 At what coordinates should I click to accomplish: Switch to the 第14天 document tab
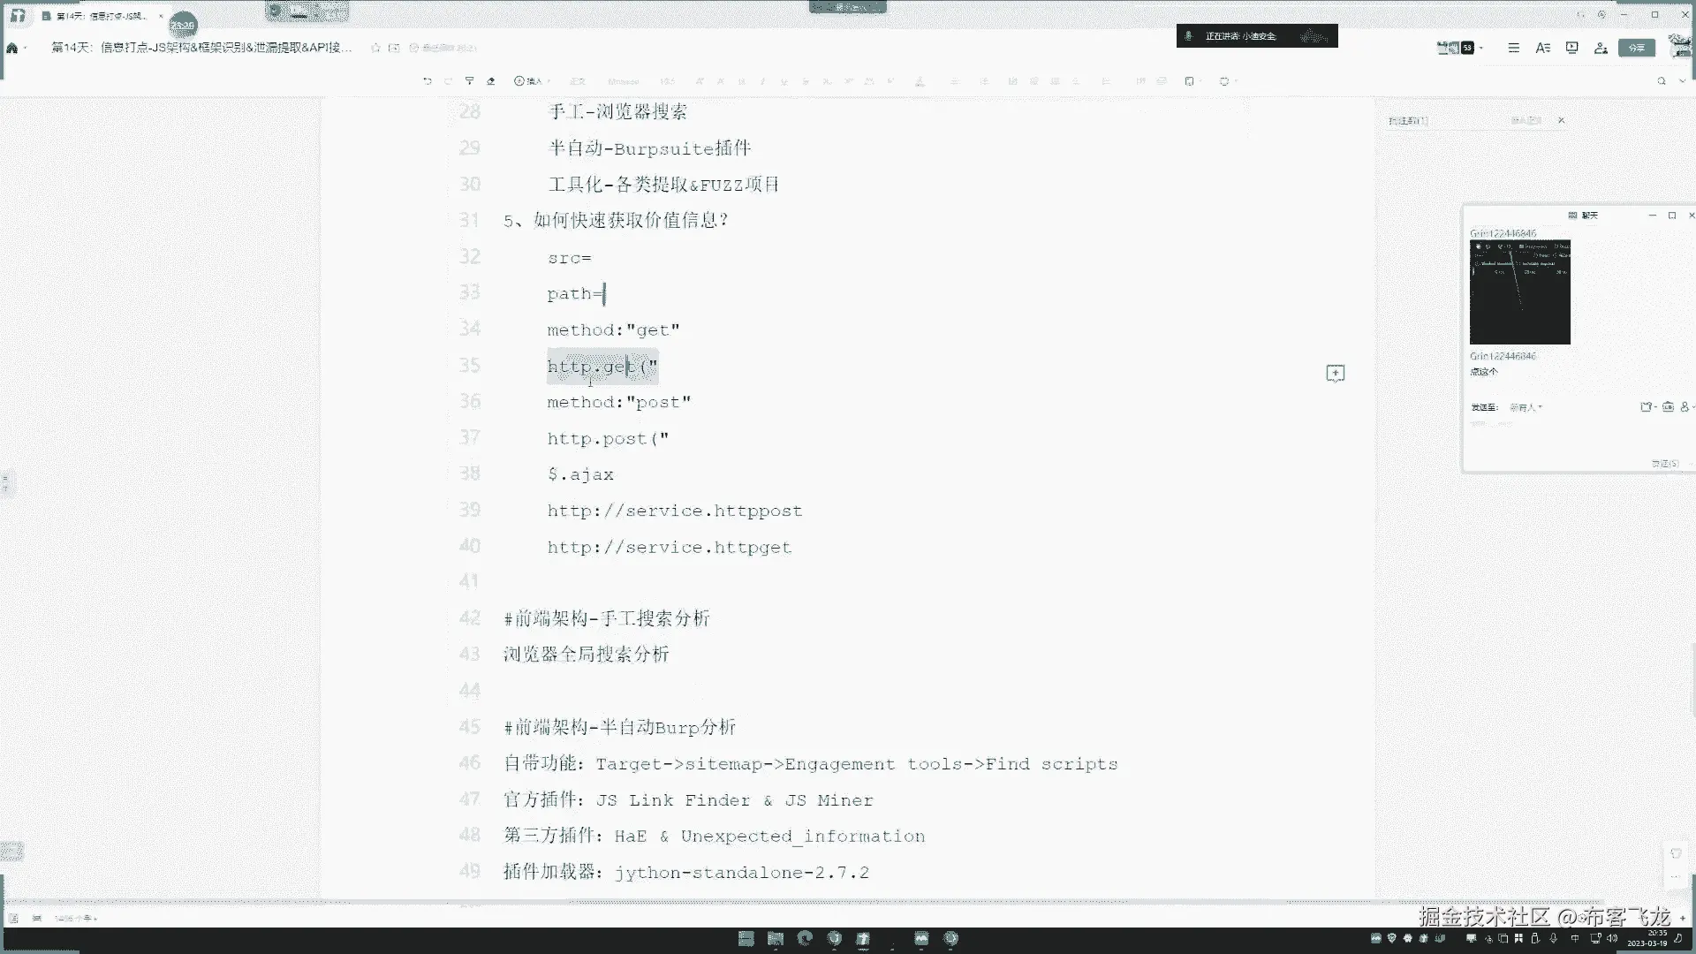pos(99,16)
